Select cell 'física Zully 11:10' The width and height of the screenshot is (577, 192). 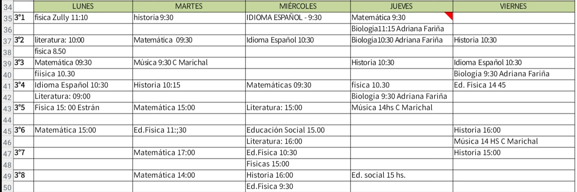[x=83, y=18]
